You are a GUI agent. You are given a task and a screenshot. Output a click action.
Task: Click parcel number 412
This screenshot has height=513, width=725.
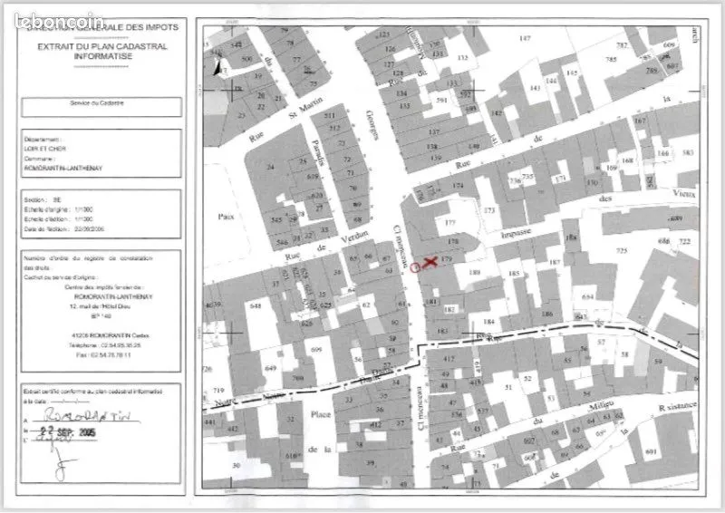(376, 424)
